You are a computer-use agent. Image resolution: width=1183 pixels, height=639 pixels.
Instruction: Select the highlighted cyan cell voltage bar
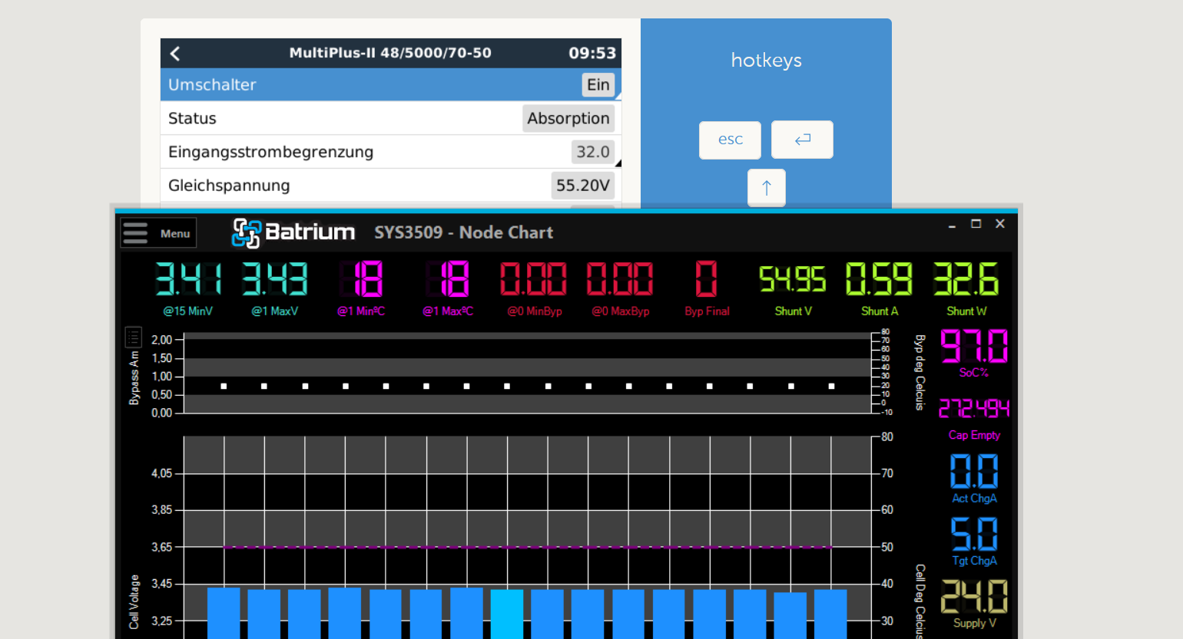coord(507,614)
